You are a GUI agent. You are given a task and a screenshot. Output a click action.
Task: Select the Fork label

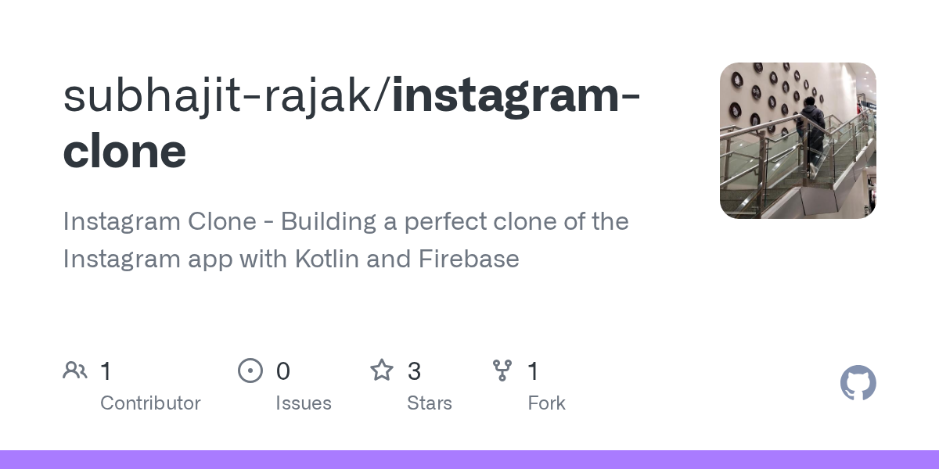tap(546, 403)
